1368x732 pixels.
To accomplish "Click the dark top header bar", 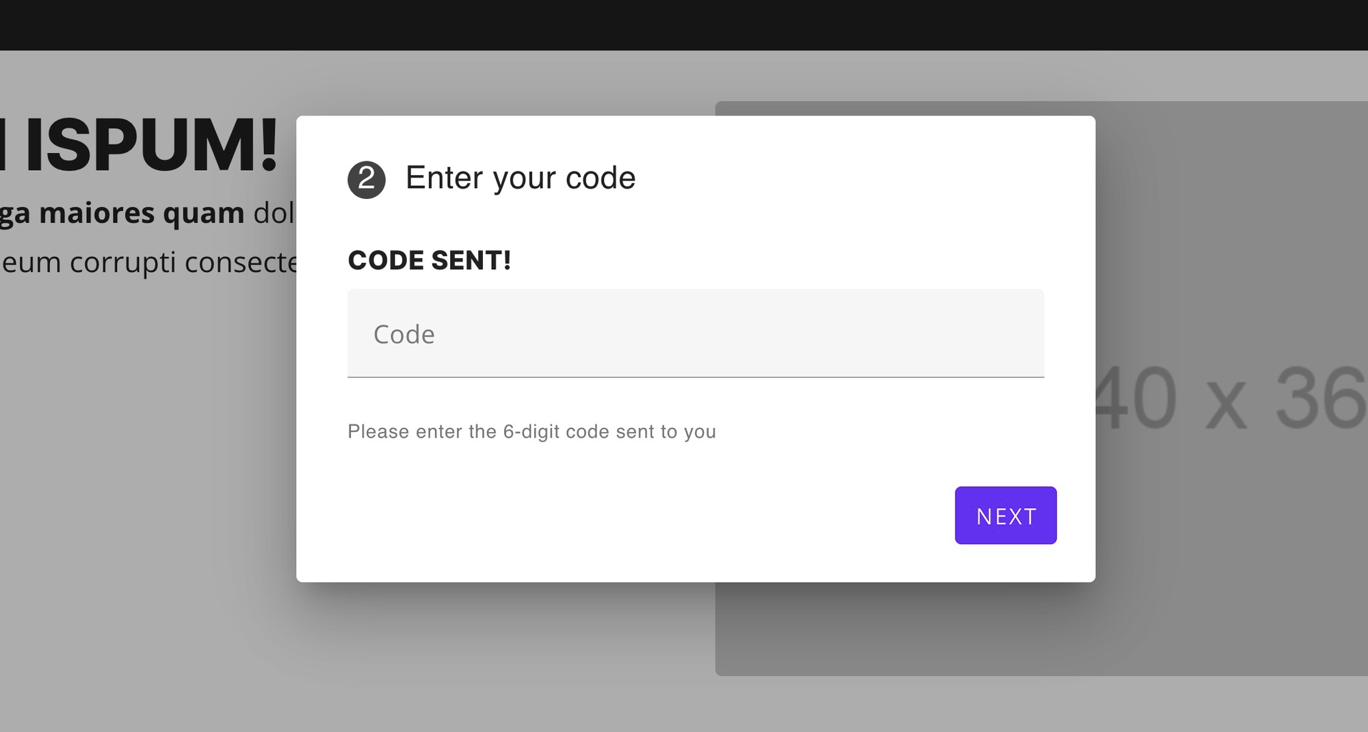I will click(x=684, y=25).
